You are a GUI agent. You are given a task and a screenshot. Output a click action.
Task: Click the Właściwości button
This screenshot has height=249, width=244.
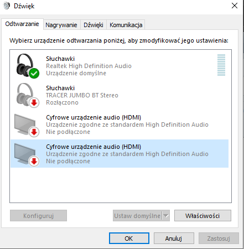click(x=203, y=215)
